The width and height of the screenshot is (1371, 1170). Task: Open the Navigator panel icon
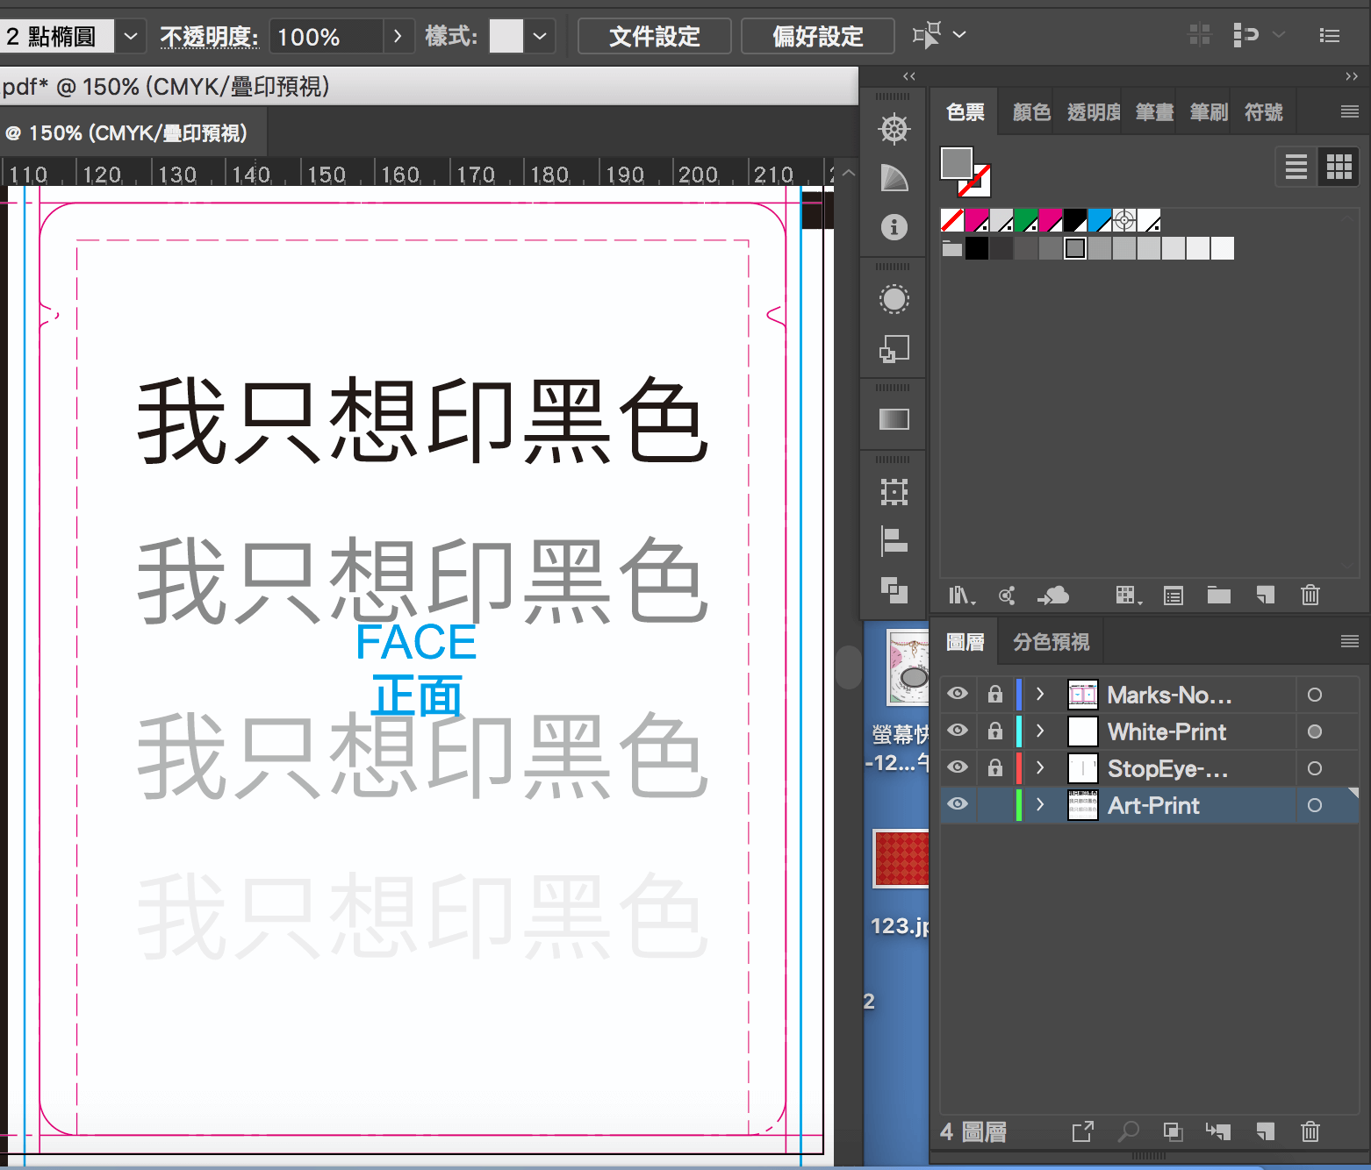click(x=894, y=127)
